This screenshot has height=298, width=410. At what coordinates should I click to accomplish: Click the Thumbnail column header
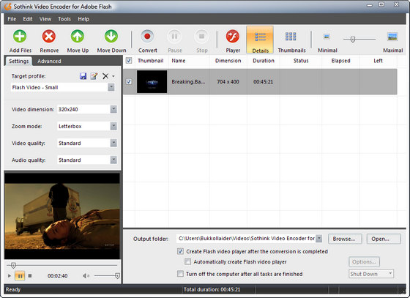150,61
